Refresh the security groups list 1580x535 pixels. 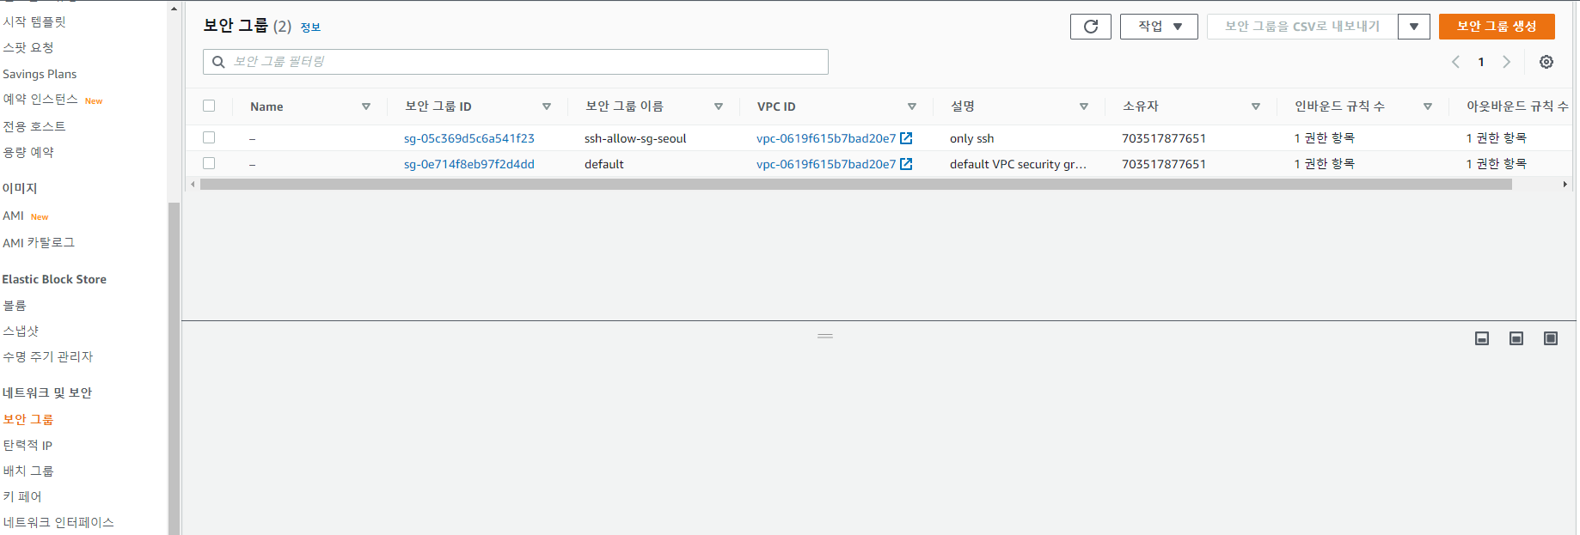pos(1090,27)
